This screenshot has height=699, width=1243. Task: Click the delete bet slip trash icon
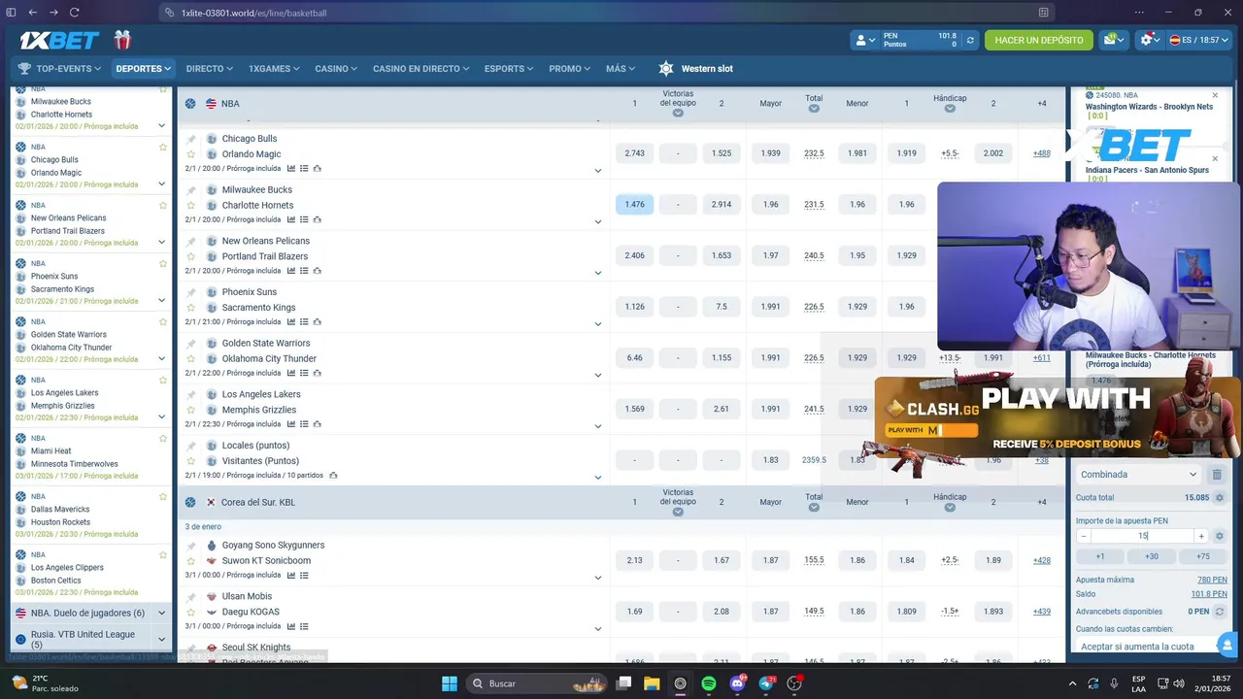pos(1217,475)
